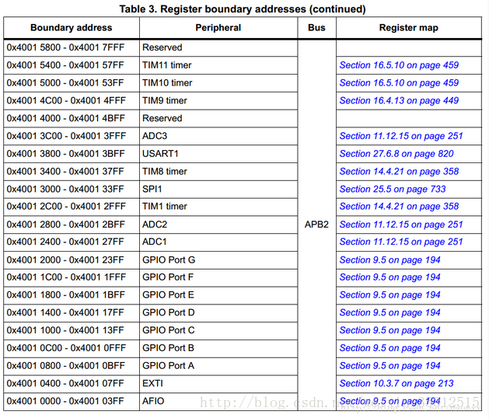Viewport: 489px width, 418px height.
Task: Open Section 16.5.10 link in TIM10 timer row
Action: point(399,83)
